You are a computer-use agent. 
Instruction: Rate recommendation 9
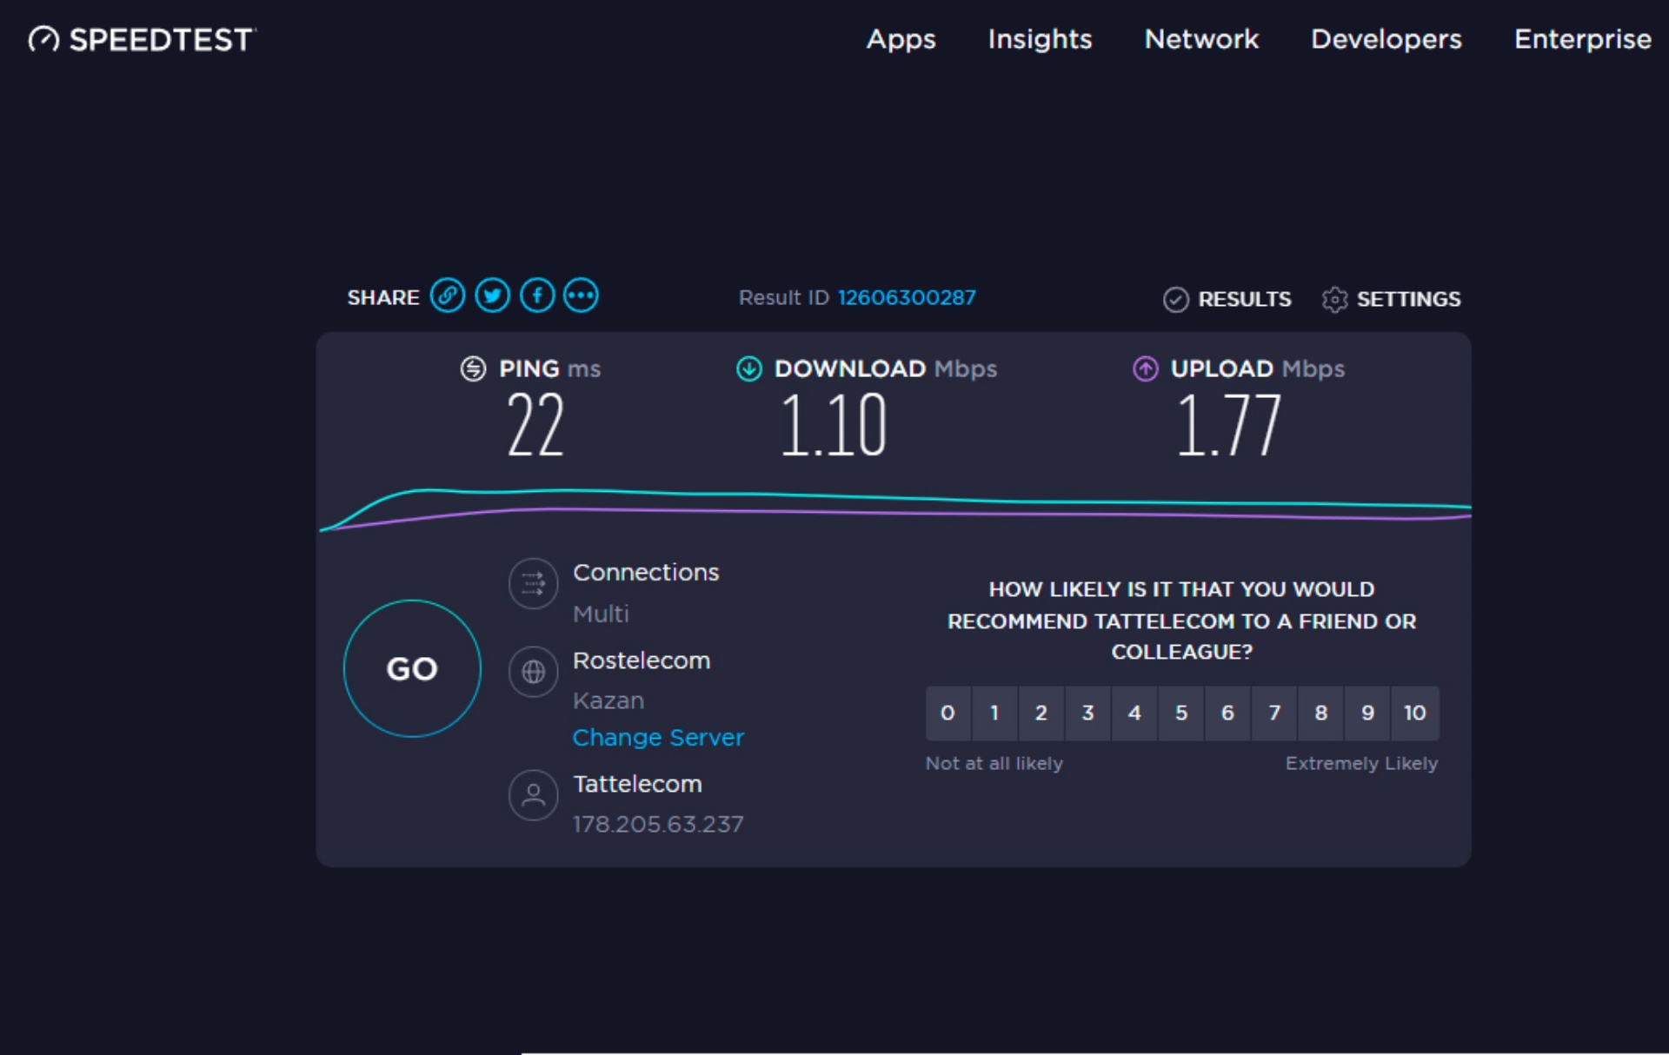click(x=1367, y=713)
